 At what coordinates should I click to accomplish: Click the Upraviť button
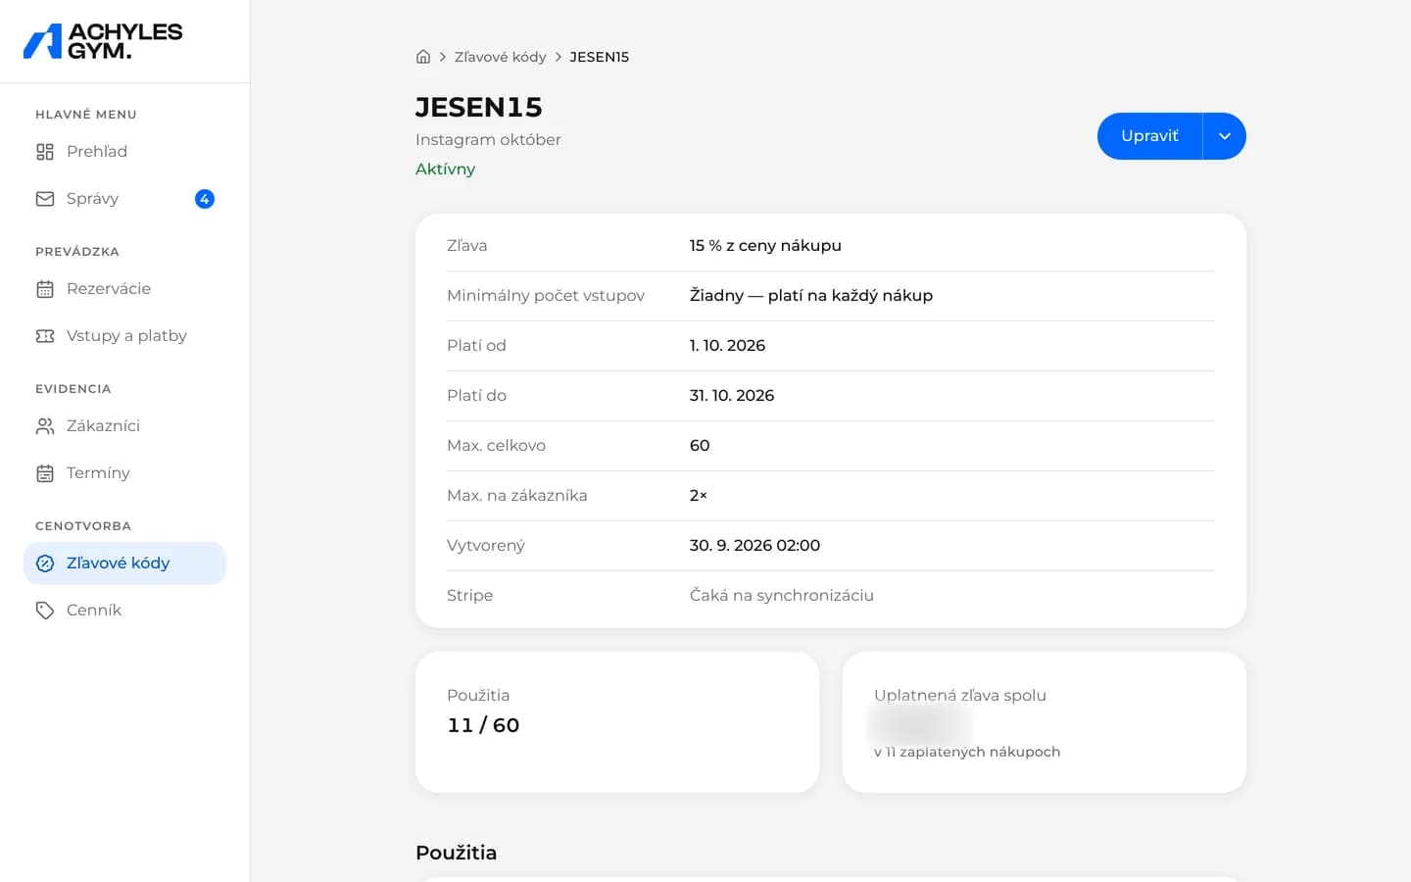[x=1149, y=136]
